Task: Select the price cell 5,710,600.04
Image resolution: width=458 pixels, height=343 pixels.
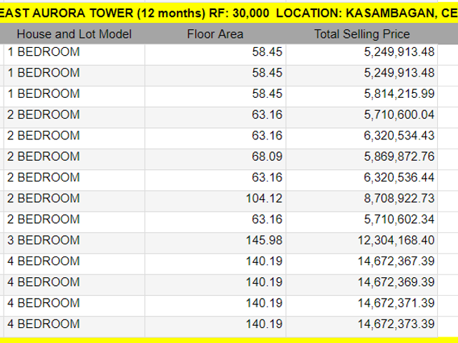Action: [361, 117]
